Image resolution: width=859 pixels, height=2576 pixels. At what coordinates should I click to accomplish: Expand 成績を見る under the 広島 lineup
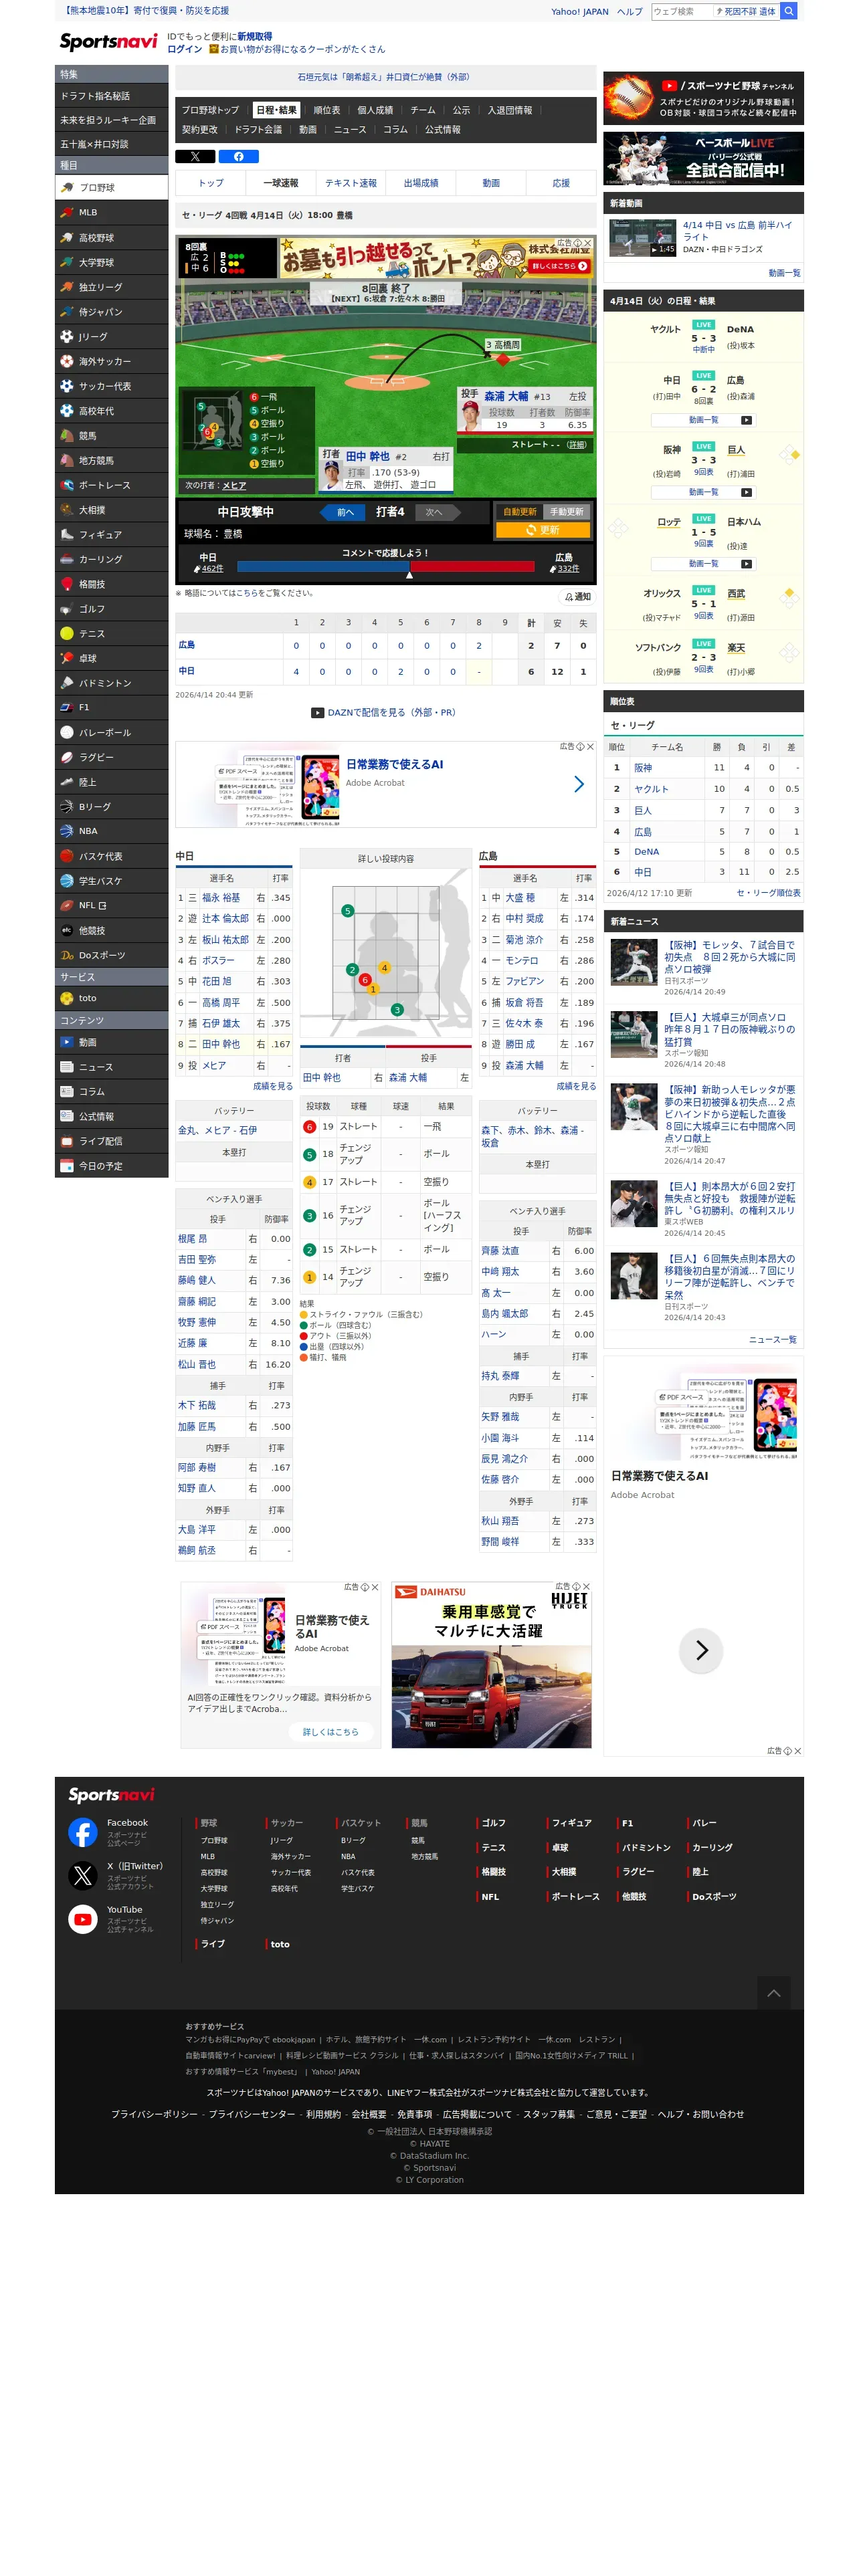576,1086
